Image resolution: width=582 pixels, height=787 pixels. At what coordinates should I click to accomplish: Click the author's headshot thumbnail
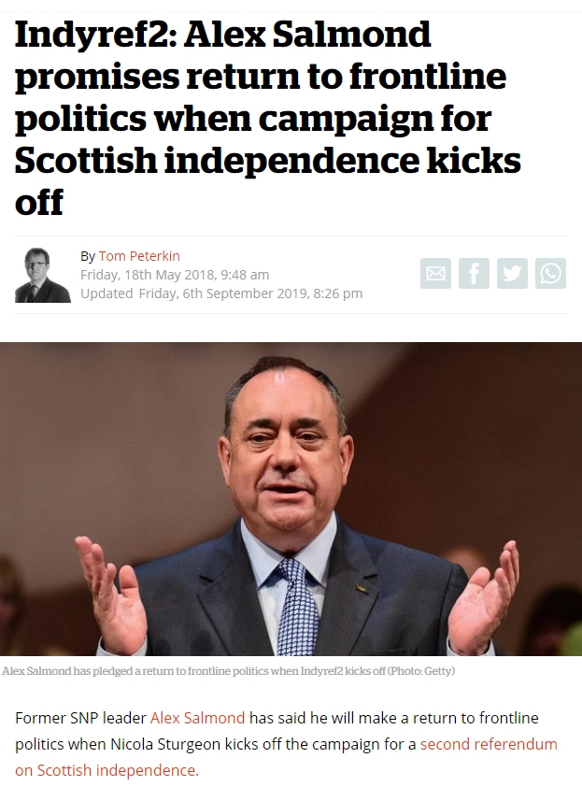click(x=43, y=275)
